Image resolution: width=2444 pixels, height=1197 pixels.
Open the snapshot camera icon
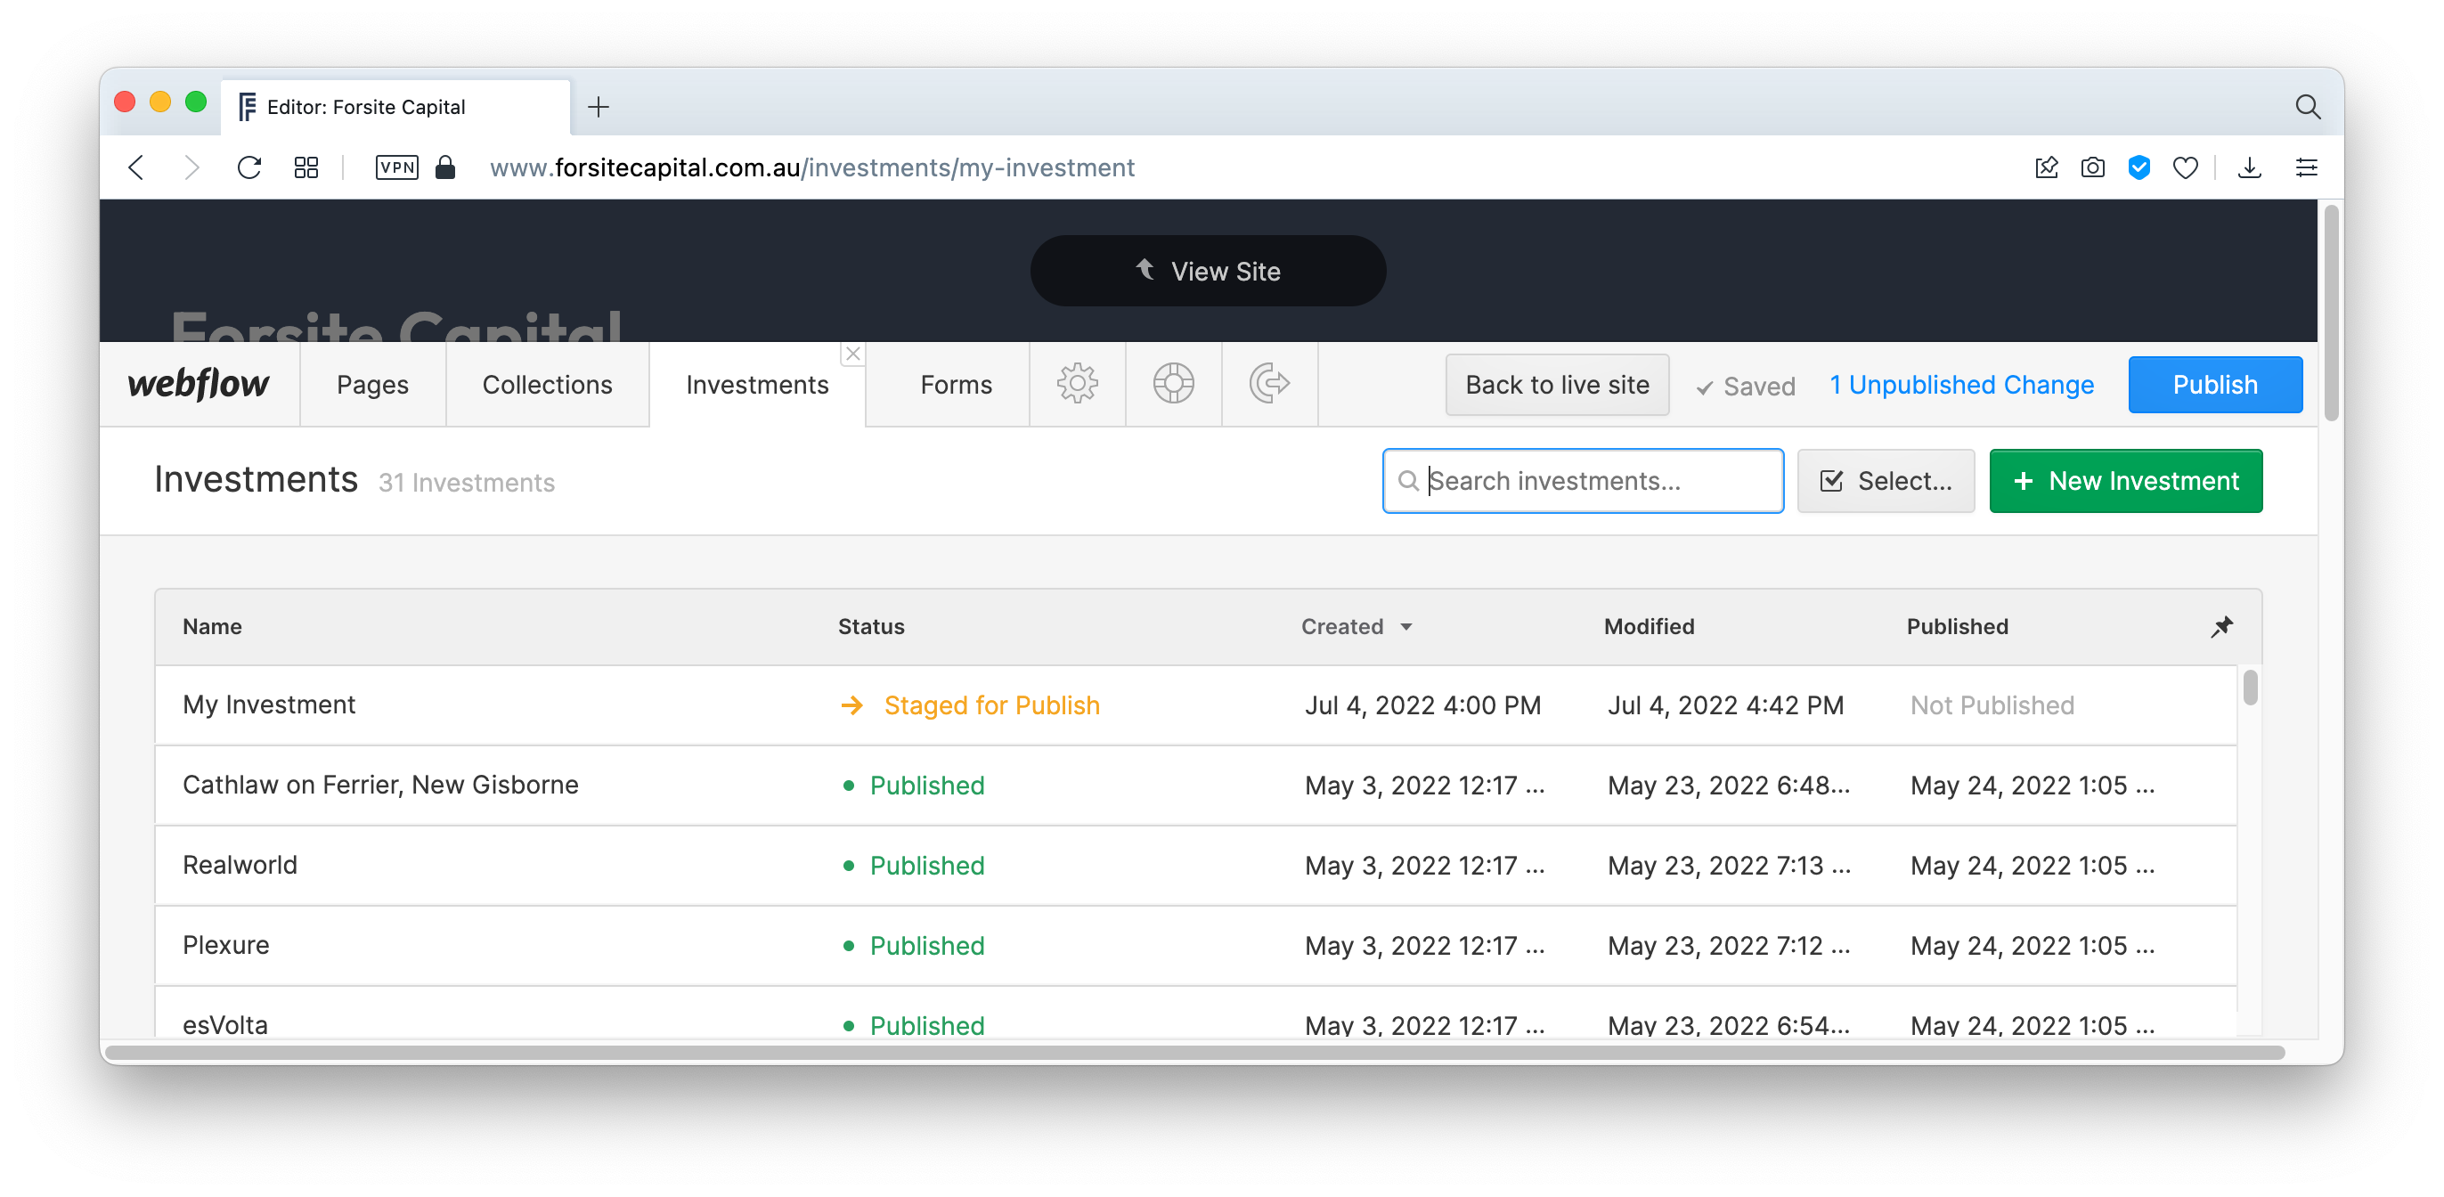coord(2093,168)
